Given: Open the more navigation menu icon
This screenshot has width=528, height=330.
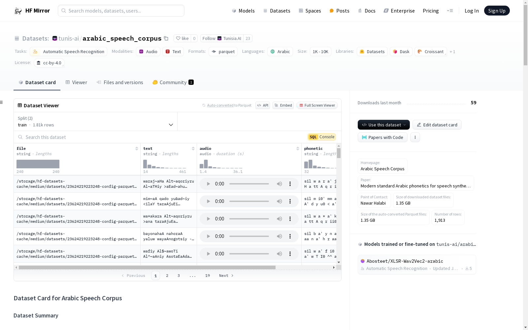Looking at the screenshot, I should tap(450, 11).
